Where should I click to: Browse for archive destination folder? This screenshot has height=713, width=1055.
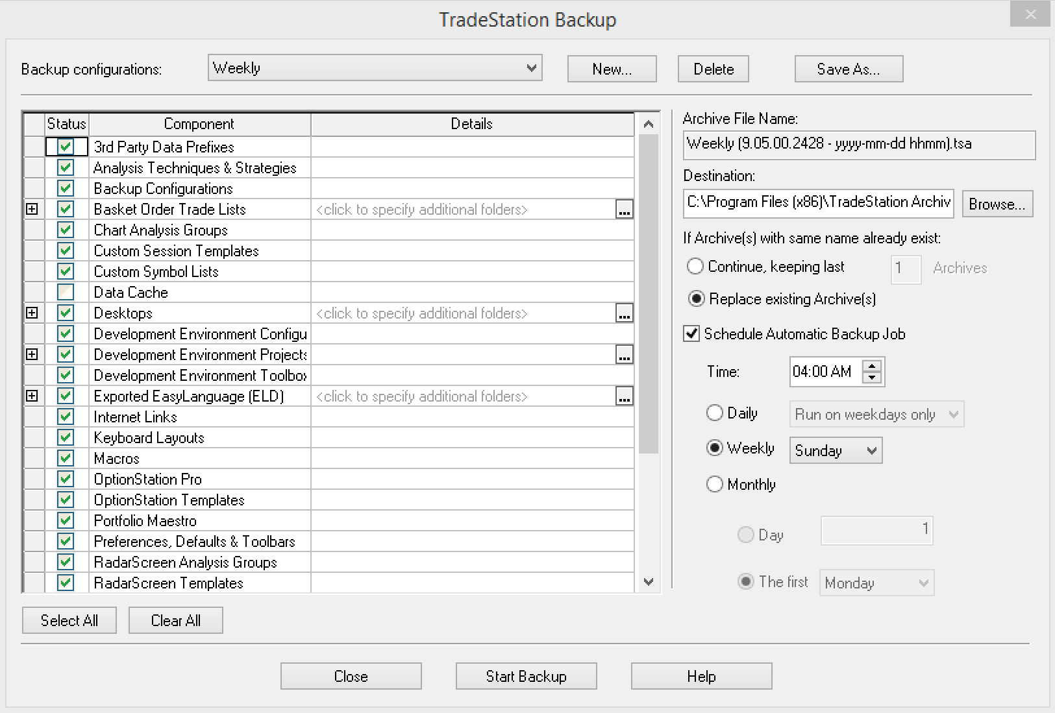997,204
